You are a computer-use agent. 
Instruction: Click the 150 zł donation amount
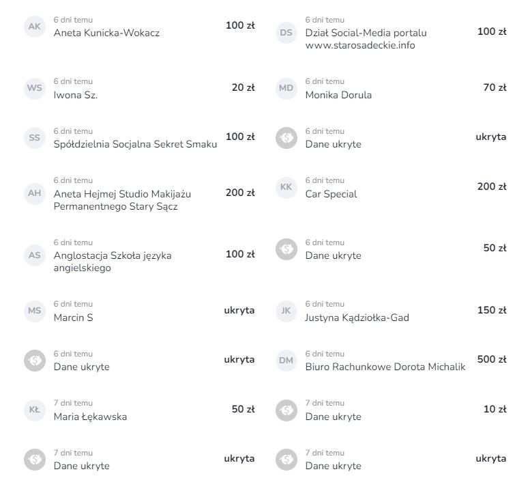click(x=491, y=310)
